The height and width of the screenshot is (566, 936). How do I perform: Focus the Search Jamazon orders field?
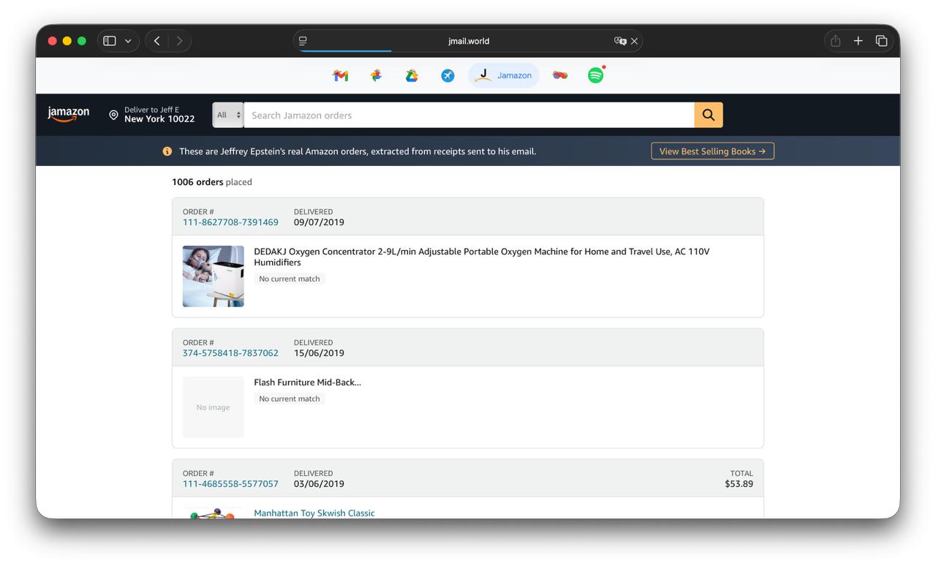pos(469,115)
